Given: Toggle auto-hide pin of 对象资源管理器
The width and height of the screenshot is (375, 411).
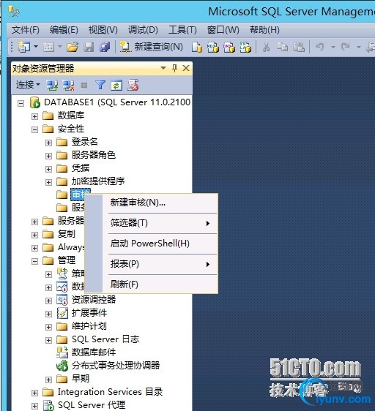Looking at the screenshot, I should pyautogui.click(x=174, y=68).
